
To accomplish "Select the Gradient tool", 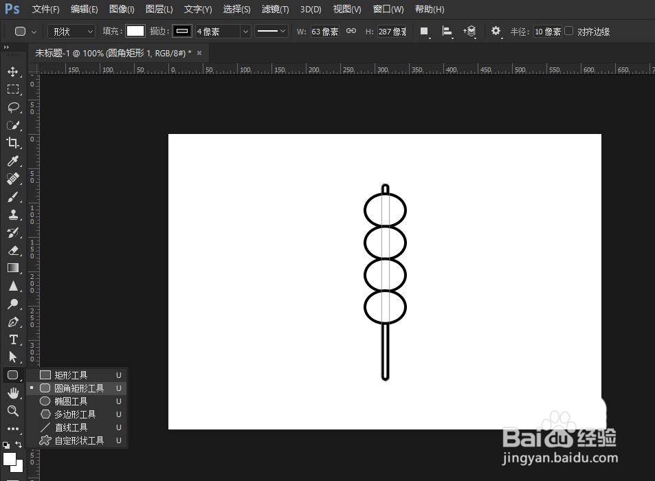I will (13, 268).
